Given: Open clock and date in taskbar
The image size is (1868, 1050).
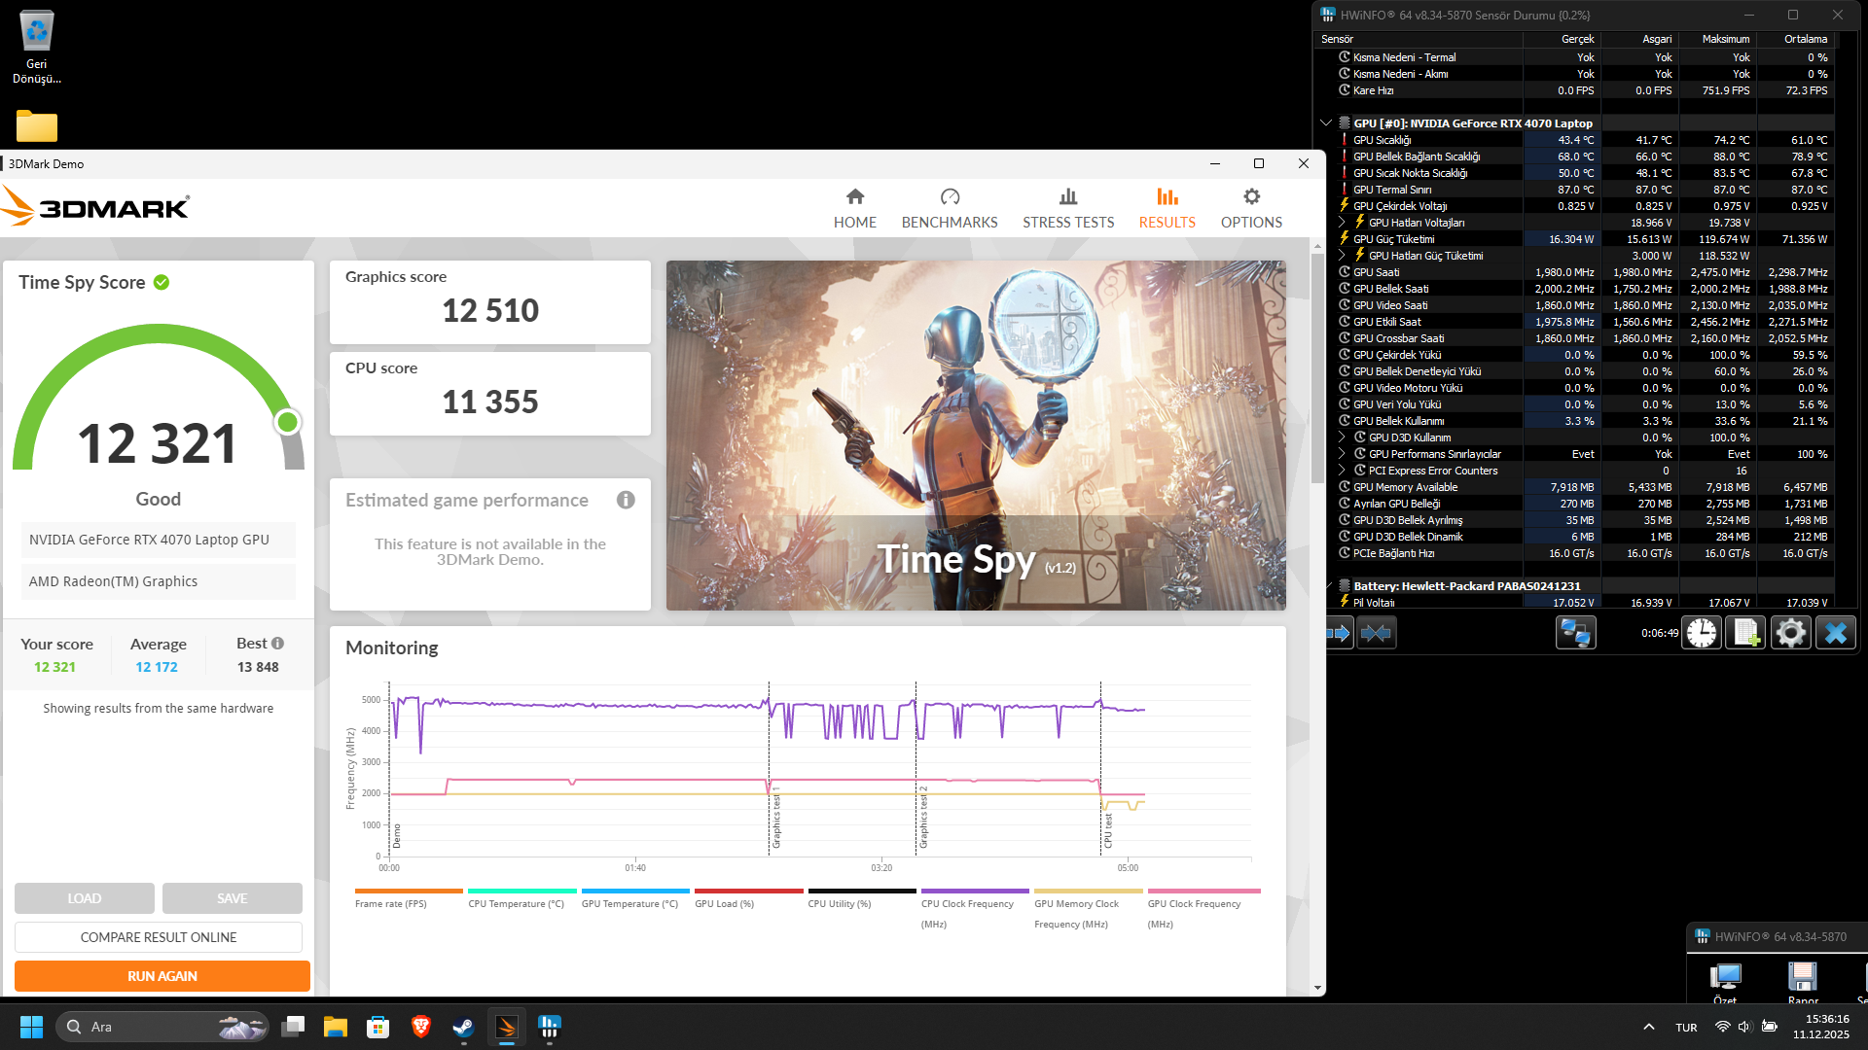Looking at the screenshot, I should (1821, 1027).
